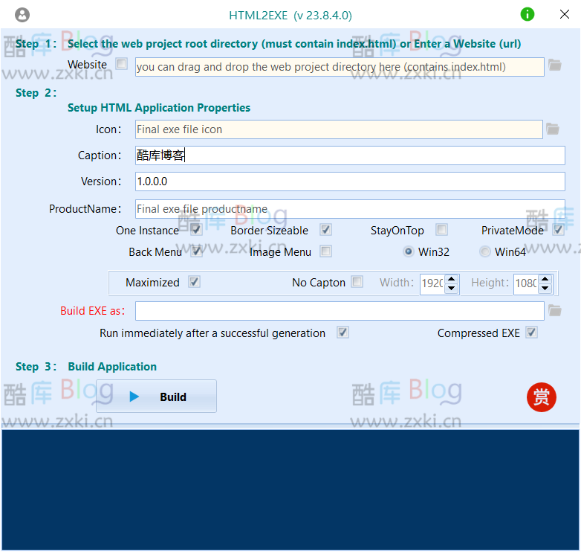Enable the Website checkbox

122,65
